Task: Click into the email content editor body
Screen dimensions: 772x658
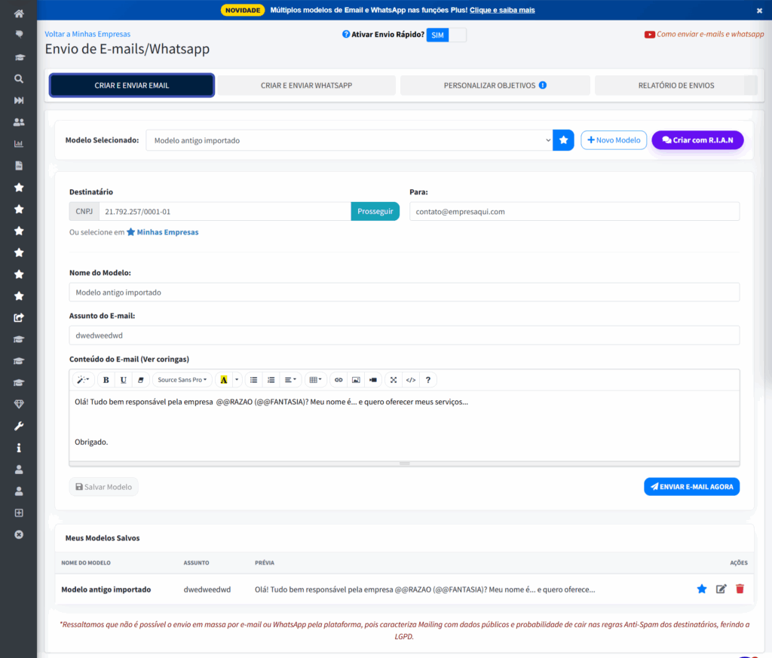Action: (x=404, y=426)
